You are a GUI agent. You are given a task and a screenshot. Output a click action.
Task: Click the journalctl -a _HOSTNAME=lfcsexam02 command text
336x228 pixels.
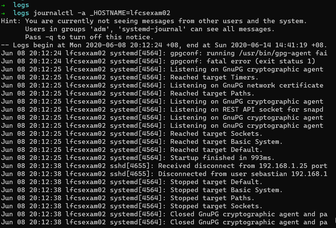(x=102, y=13)
